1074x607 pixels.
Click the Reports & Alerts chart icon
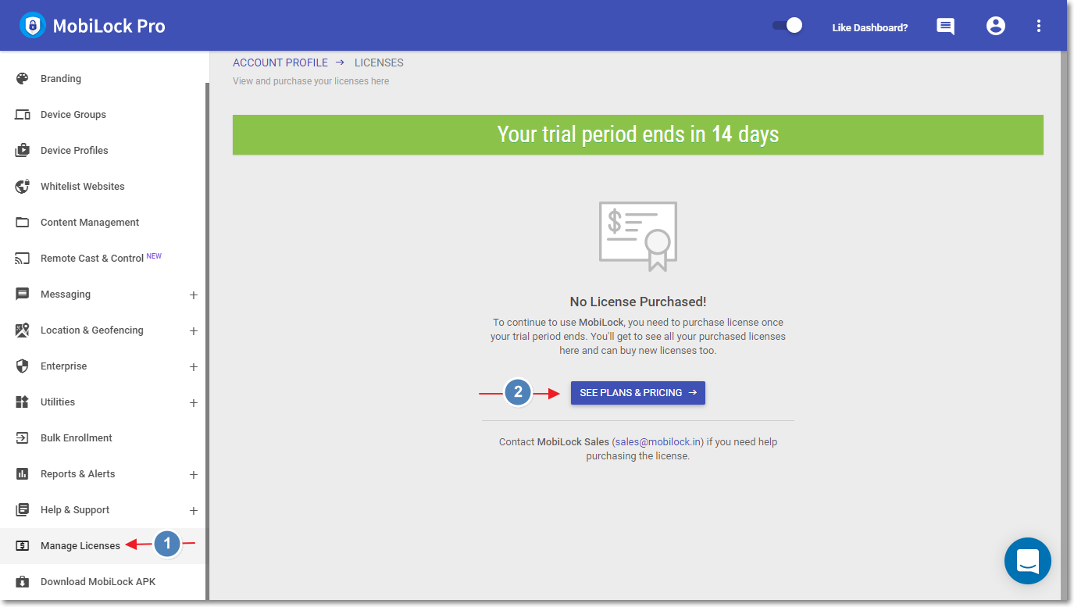coord(23,473)
